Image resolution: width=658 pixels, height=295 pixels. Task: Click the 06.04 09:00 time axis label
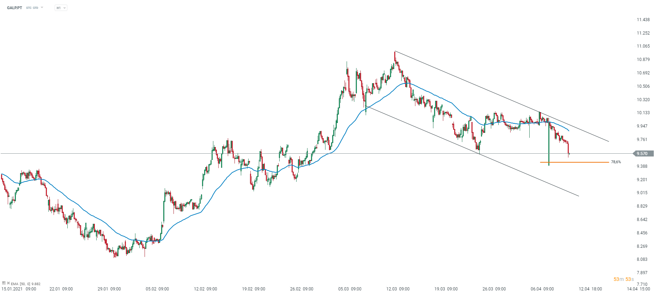tap(542, 289)
